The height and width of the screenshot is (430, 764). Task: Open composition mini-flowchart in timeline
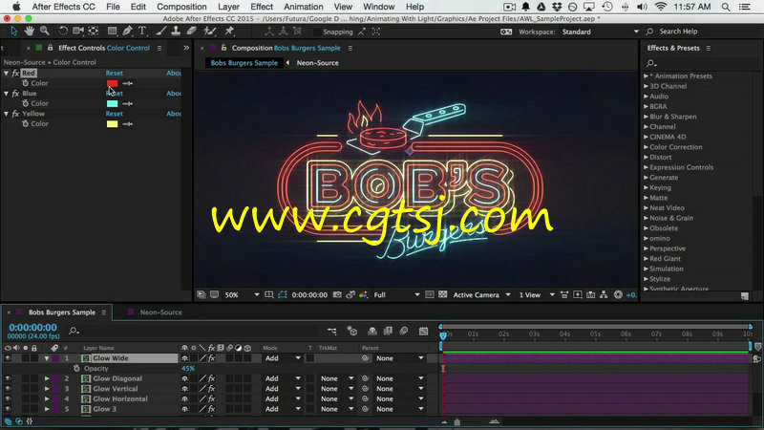(x=331, y=331)
